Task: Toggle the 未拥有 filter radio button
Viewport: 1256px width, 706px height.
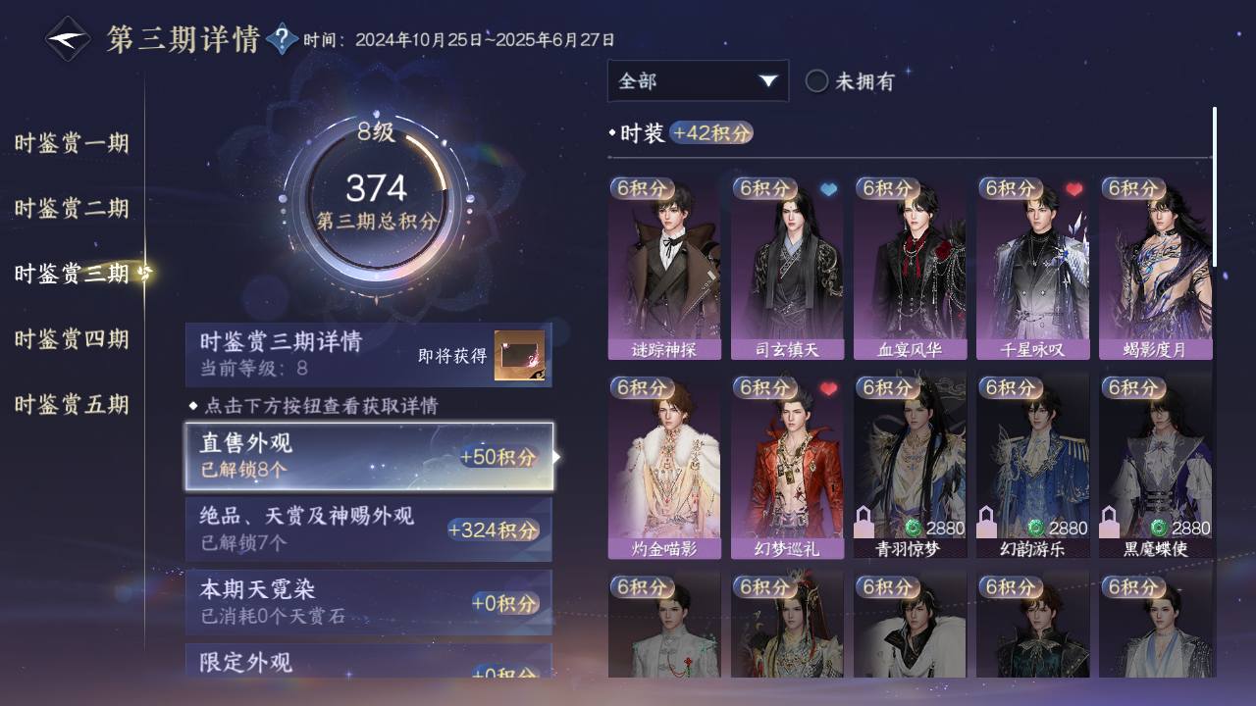Action: 816,81
